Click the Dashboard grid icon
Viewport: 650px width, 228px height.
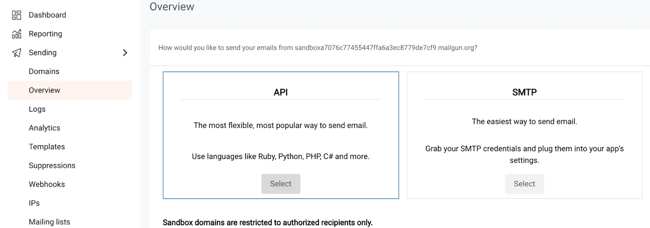(17, 15)
